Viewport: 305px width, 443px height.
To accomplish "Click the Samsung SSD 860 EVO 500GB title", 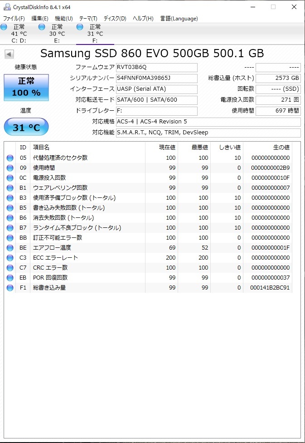I will click(x=152, y=54).
